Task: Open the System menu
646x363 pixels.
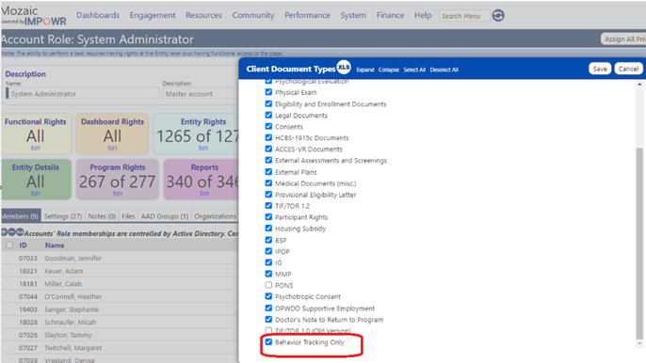Action: [353, 15]
